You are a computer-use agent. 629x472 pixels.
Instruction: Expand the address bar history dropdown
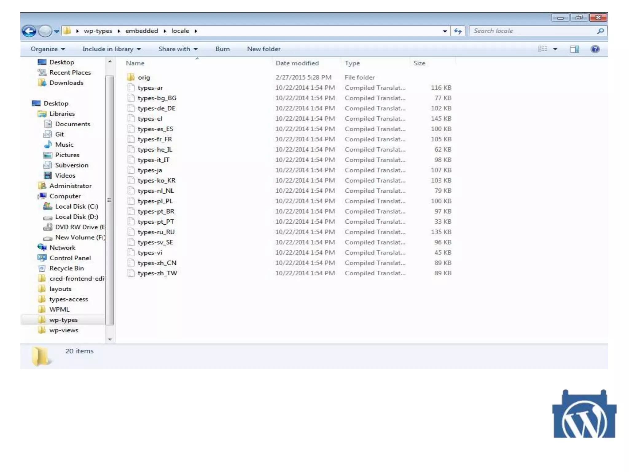point(445,31)
